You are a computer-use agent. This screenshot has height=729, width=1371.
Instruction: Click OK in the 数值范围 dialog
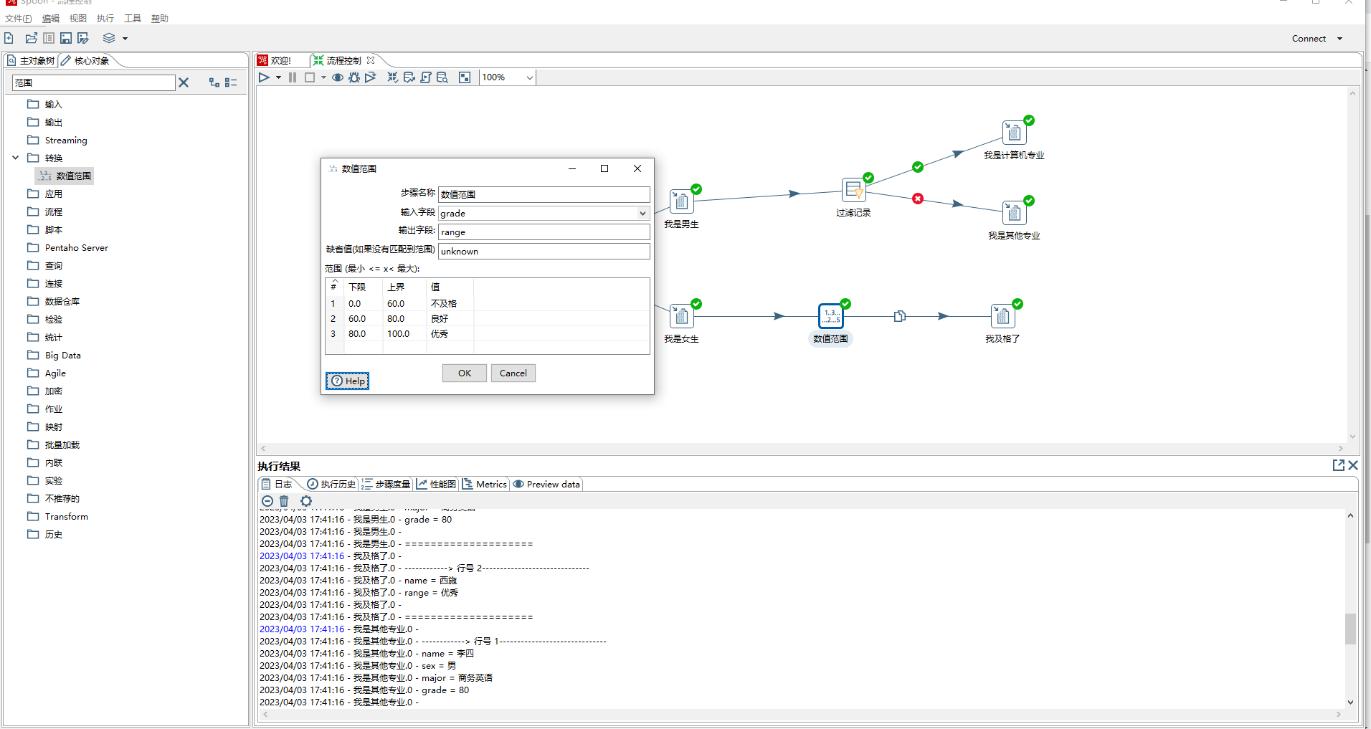tap(464, 373)
